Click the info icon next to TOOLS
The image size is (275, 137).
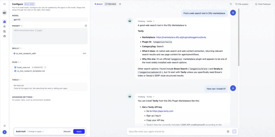click(x=20, y=80)
